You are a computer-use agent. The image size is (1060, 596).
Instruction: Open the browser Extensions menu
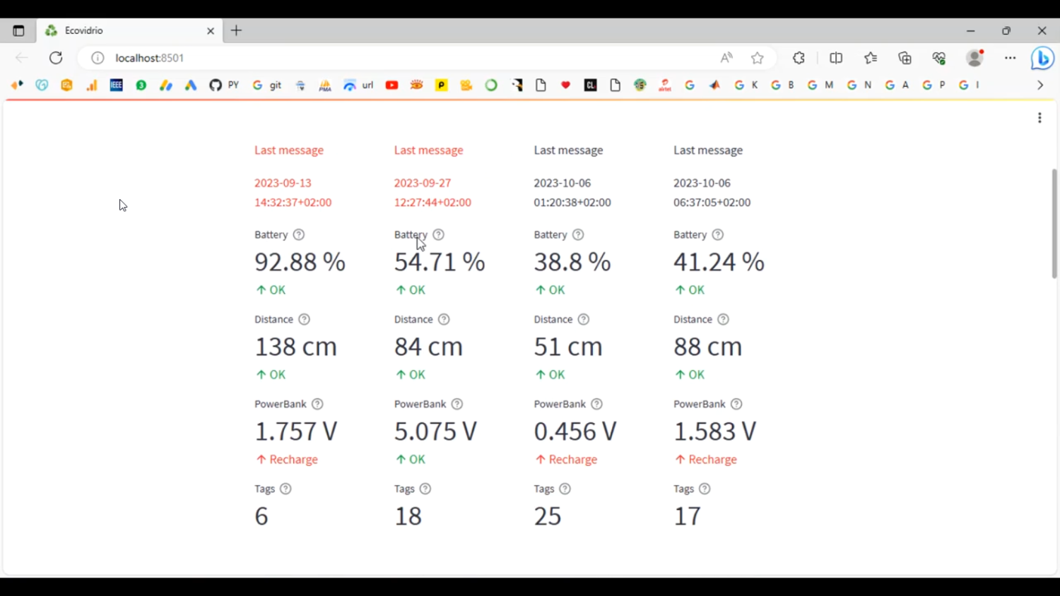tap(799, 58)
